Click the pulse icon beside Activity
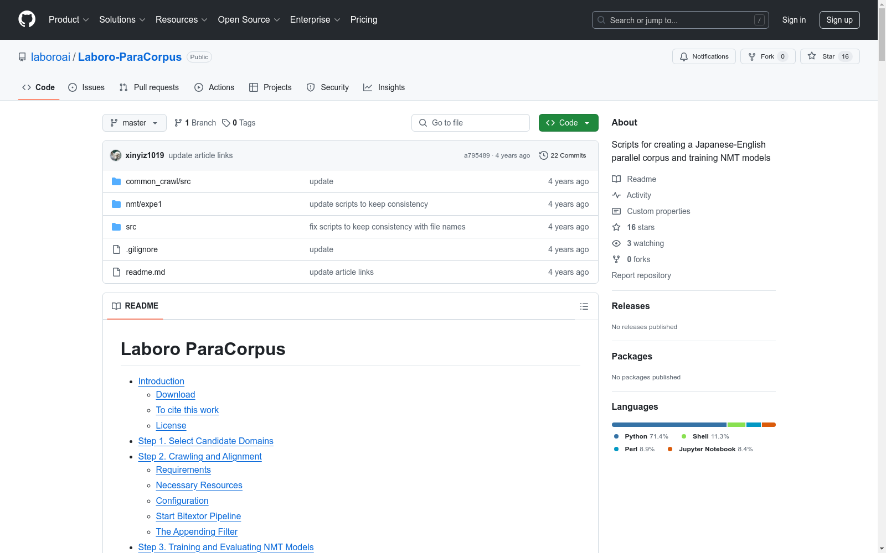Viewport: 886px width, 553px height. click(x=616, y=195)
